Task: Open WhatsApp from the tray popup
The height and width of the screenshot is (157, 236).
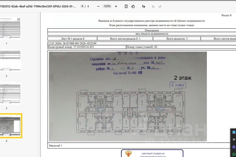Action: click(234, 154)
